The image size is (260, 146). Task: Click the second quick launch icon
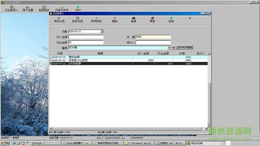[x=19, y=143]
